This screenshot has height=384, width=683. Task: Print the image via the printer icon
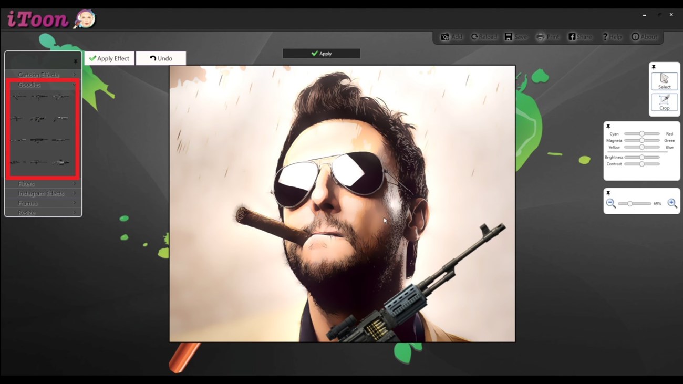click(547, 37)
